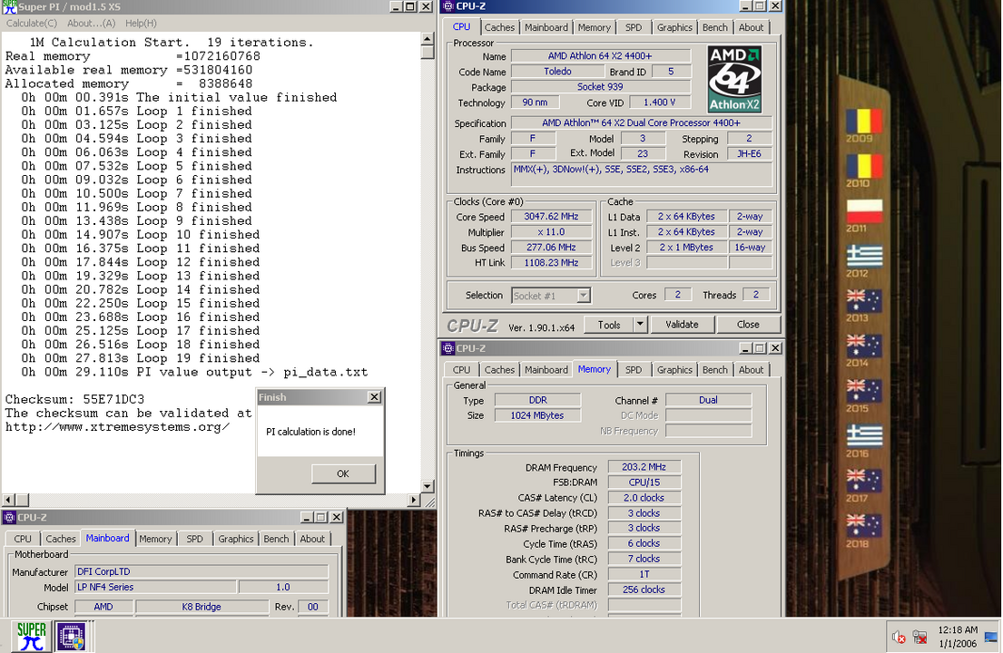Viewport: 1003px width, 653px height.
Task: Click the show desktop tray icon
Action: (x=991, y=637)
